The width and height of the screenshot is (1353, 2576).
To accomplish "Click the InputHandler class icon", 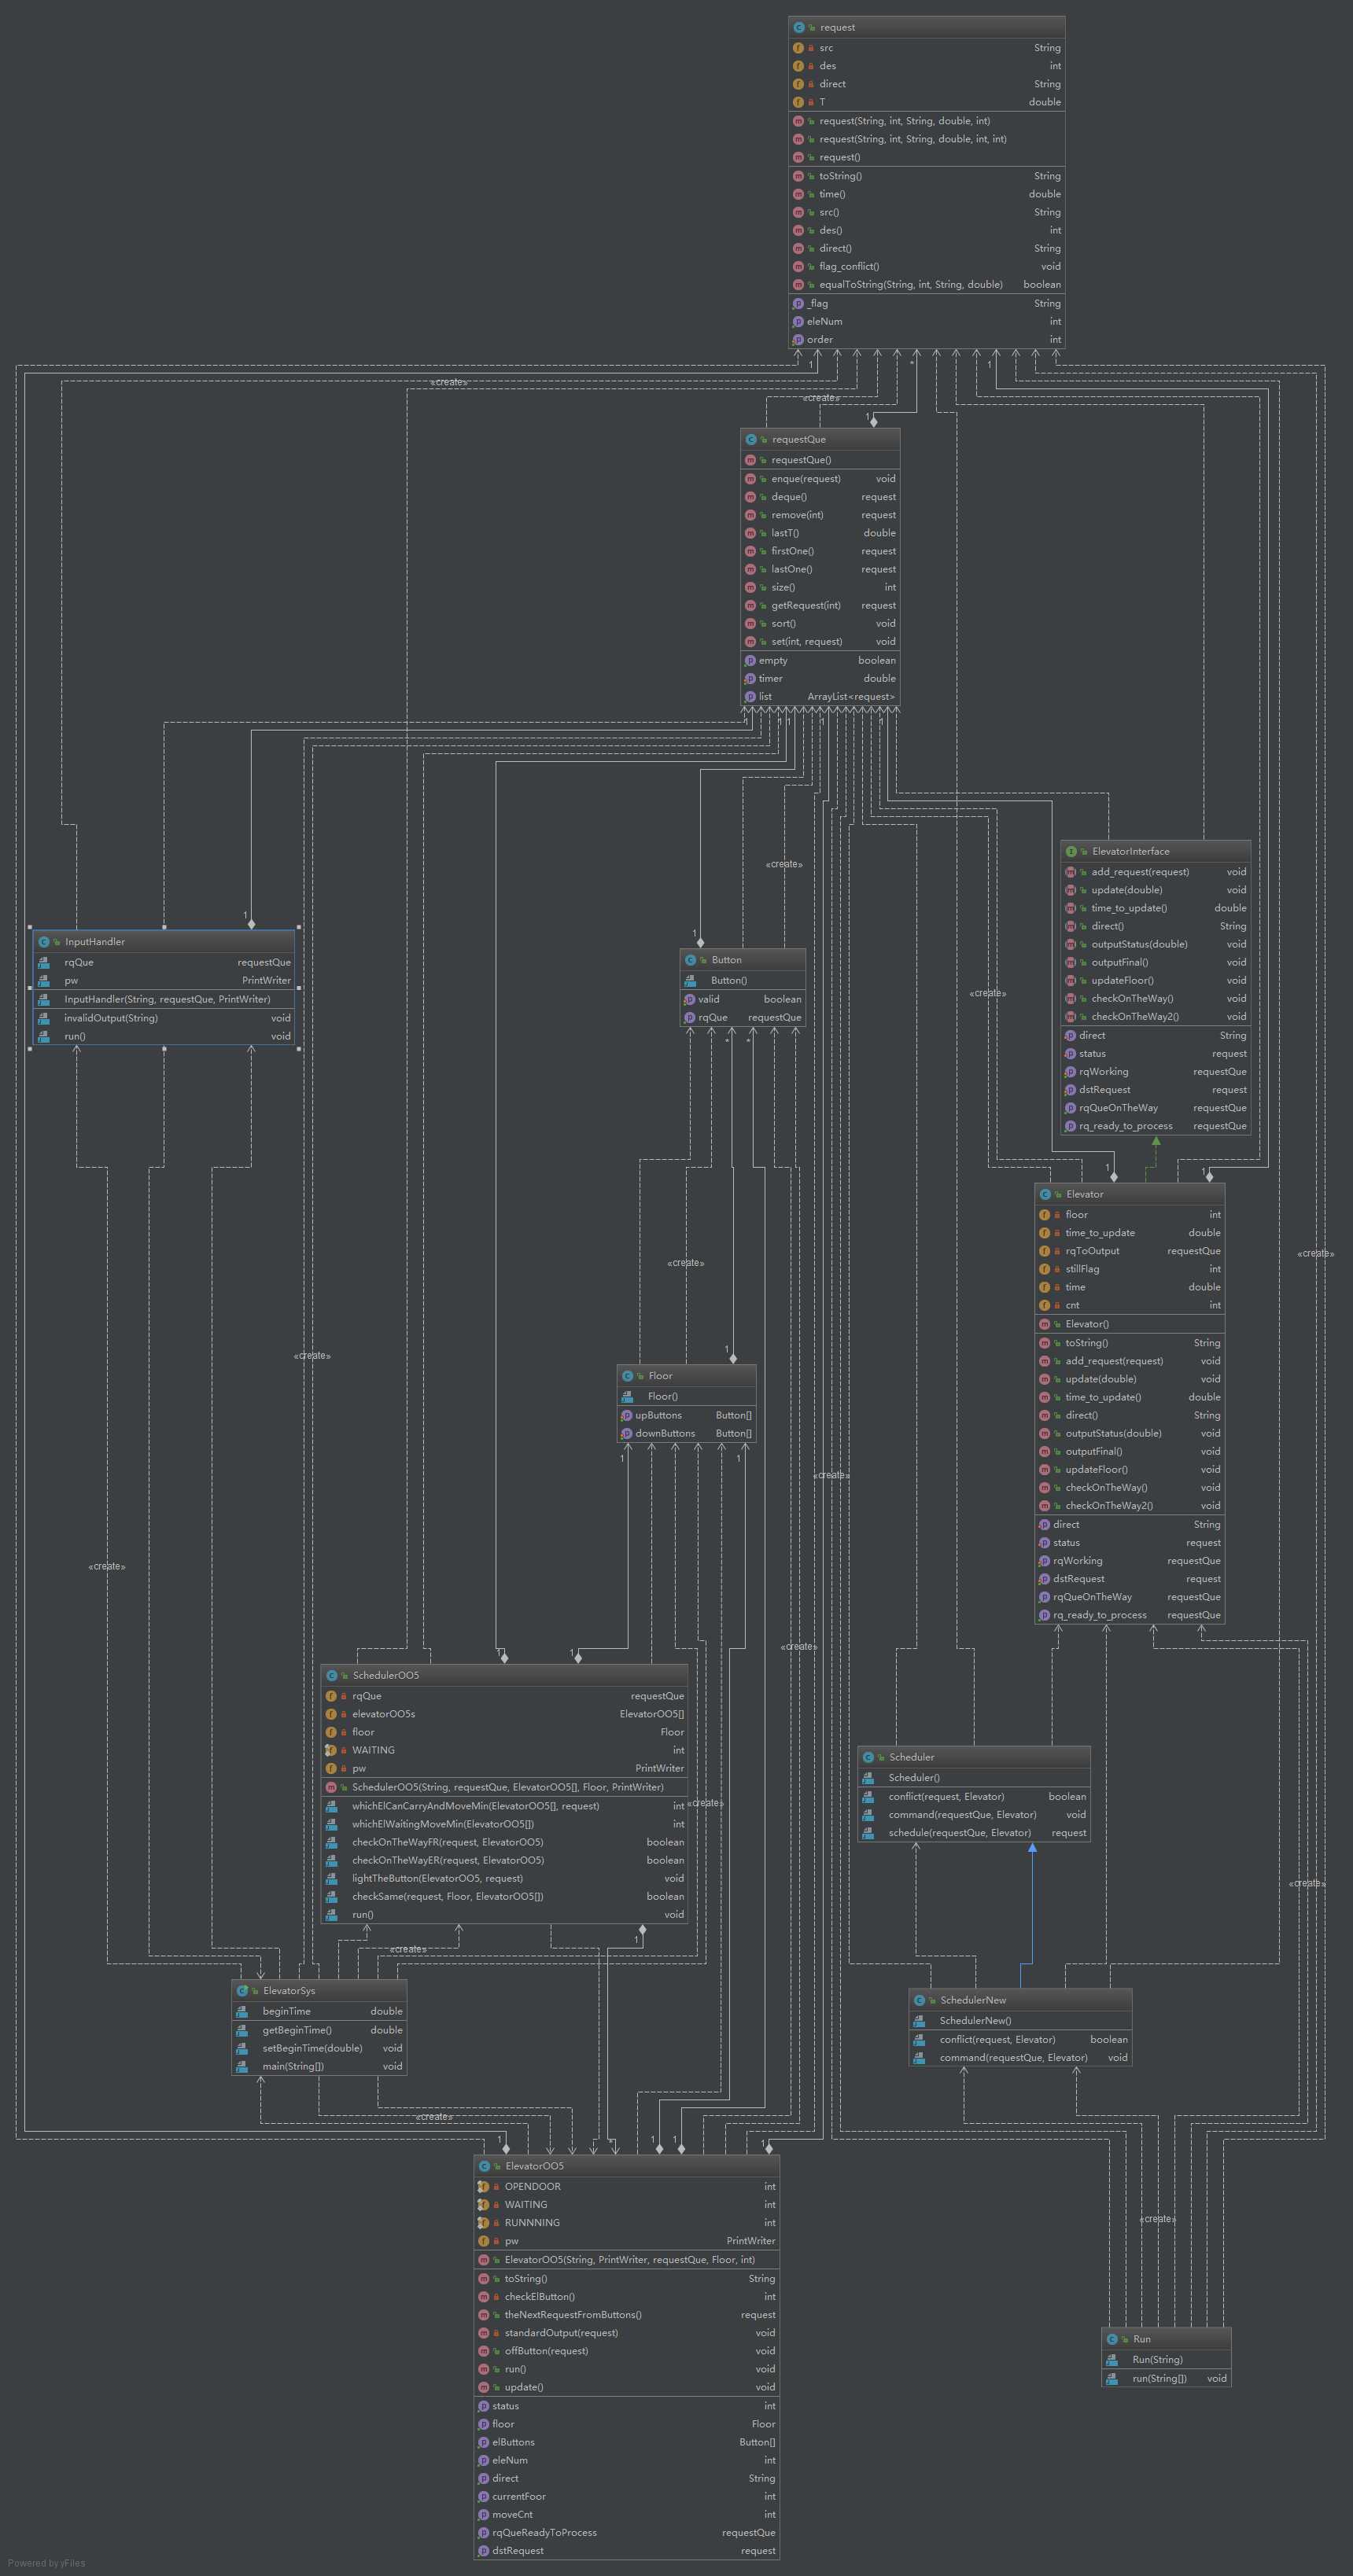I will [44, 942].
